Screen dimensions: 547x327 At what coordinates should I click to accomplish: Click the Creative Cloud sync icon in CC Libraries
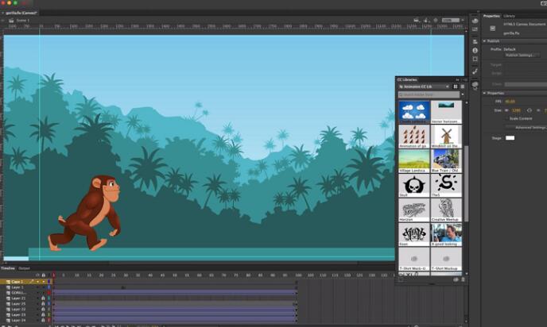tap(456, 279)
